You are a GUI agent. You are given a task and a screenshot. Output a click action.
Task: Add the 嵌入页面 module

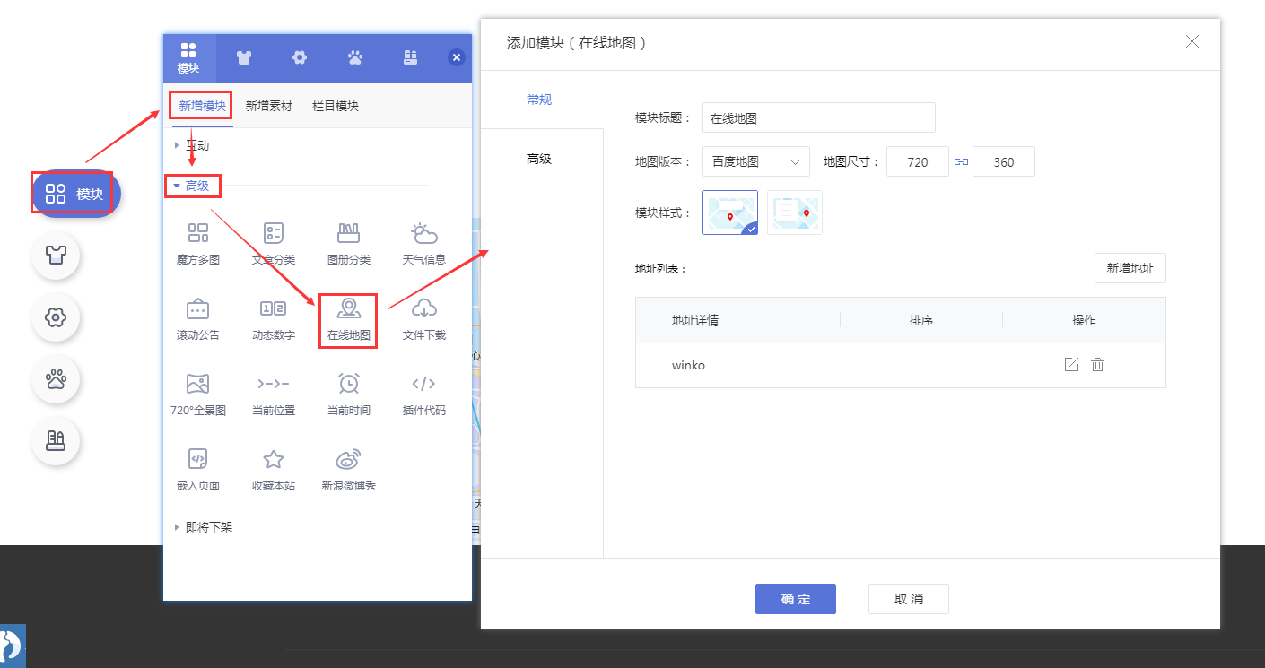point(198,471)
